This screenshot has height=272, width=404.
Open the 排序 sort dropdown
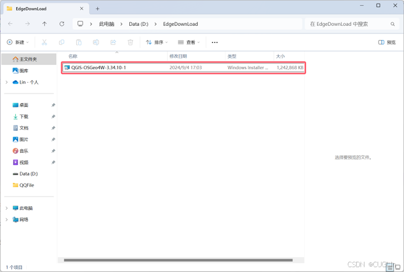[x=157, y=42]
